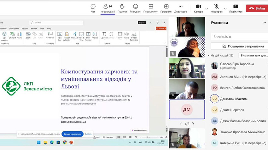
Task: Open the Реагувати reactions icon
Action: point(135,7)
